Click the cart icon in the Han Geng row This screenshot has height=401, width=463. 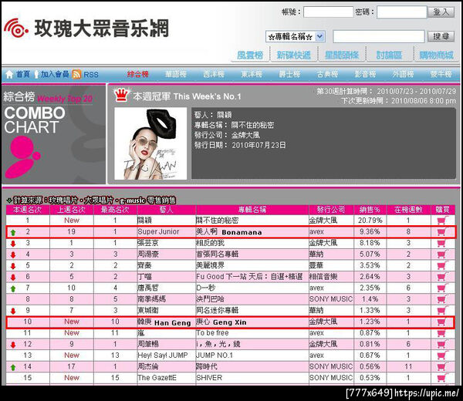pyautogui.click(x=442, y=322)
